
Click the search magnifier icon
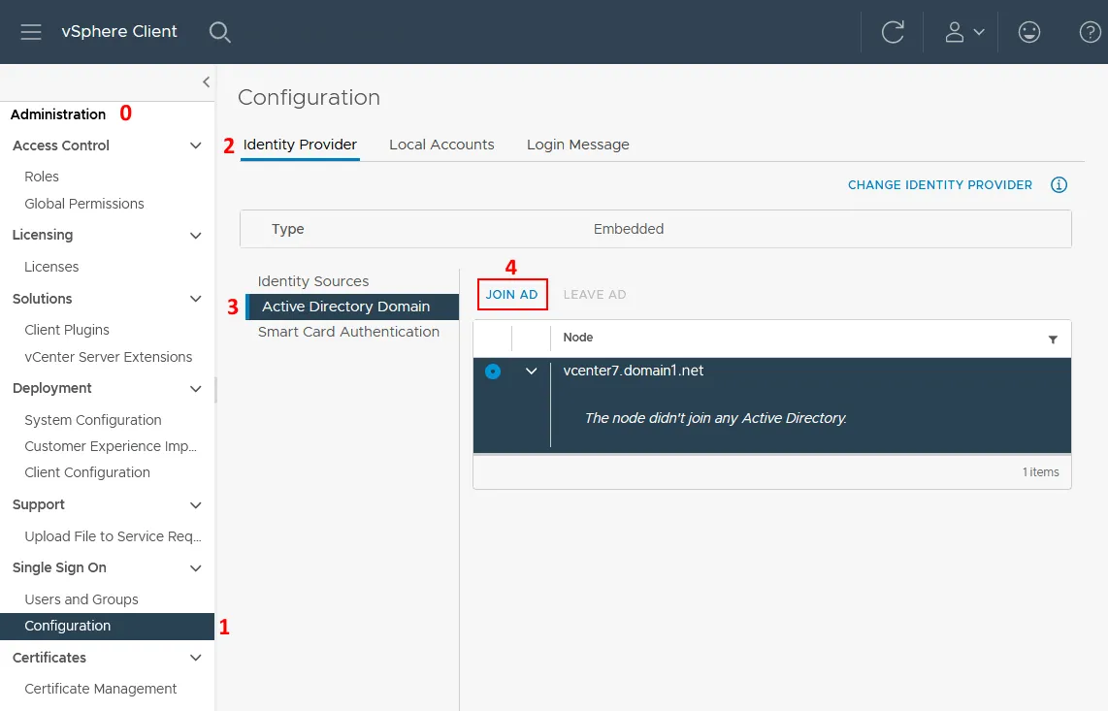tap(220, 32)
